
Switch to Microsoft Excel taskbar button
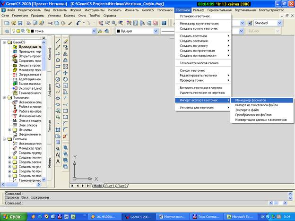240,217
